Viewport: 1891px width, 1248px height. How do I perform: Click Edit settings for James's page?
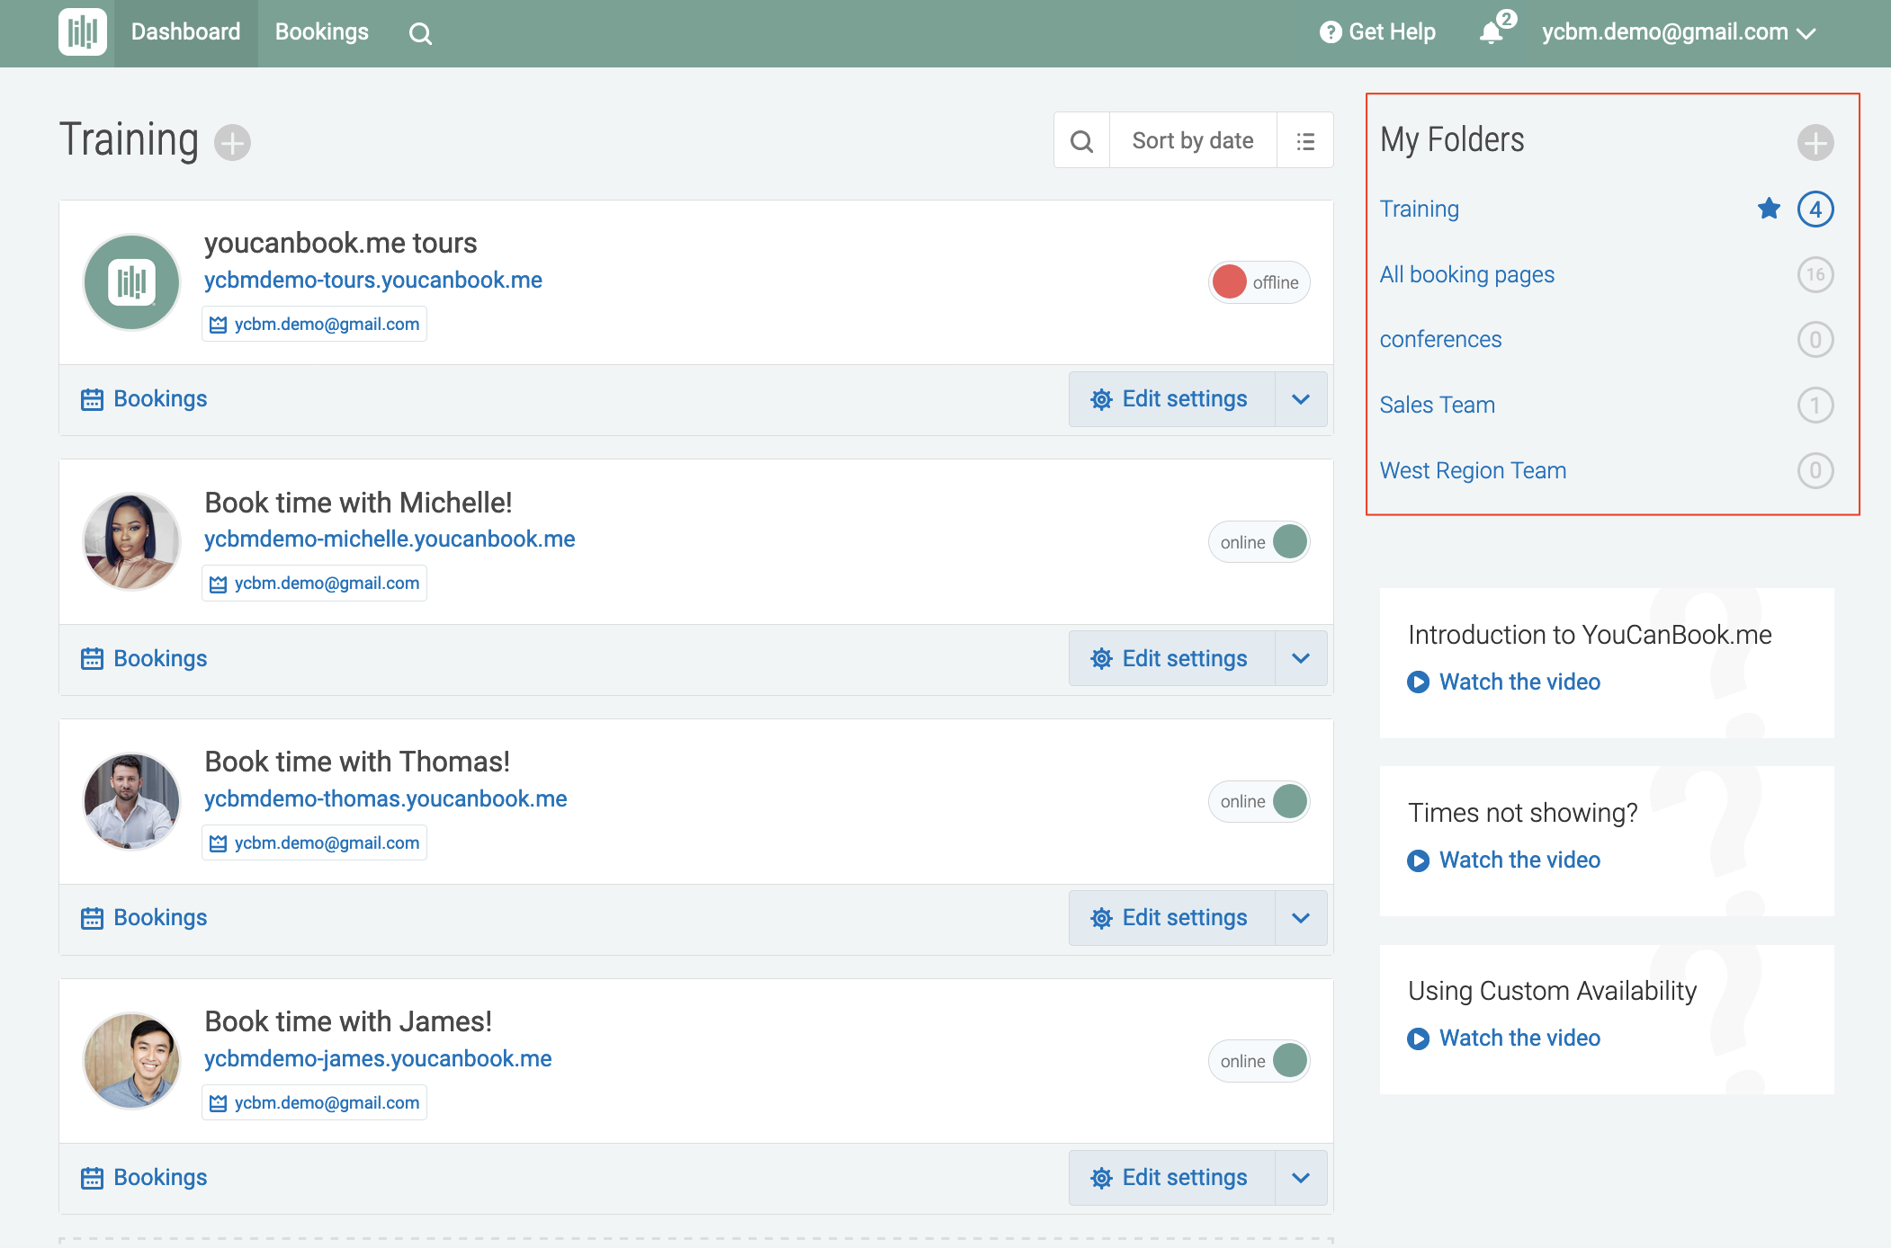point(1170,1177)
